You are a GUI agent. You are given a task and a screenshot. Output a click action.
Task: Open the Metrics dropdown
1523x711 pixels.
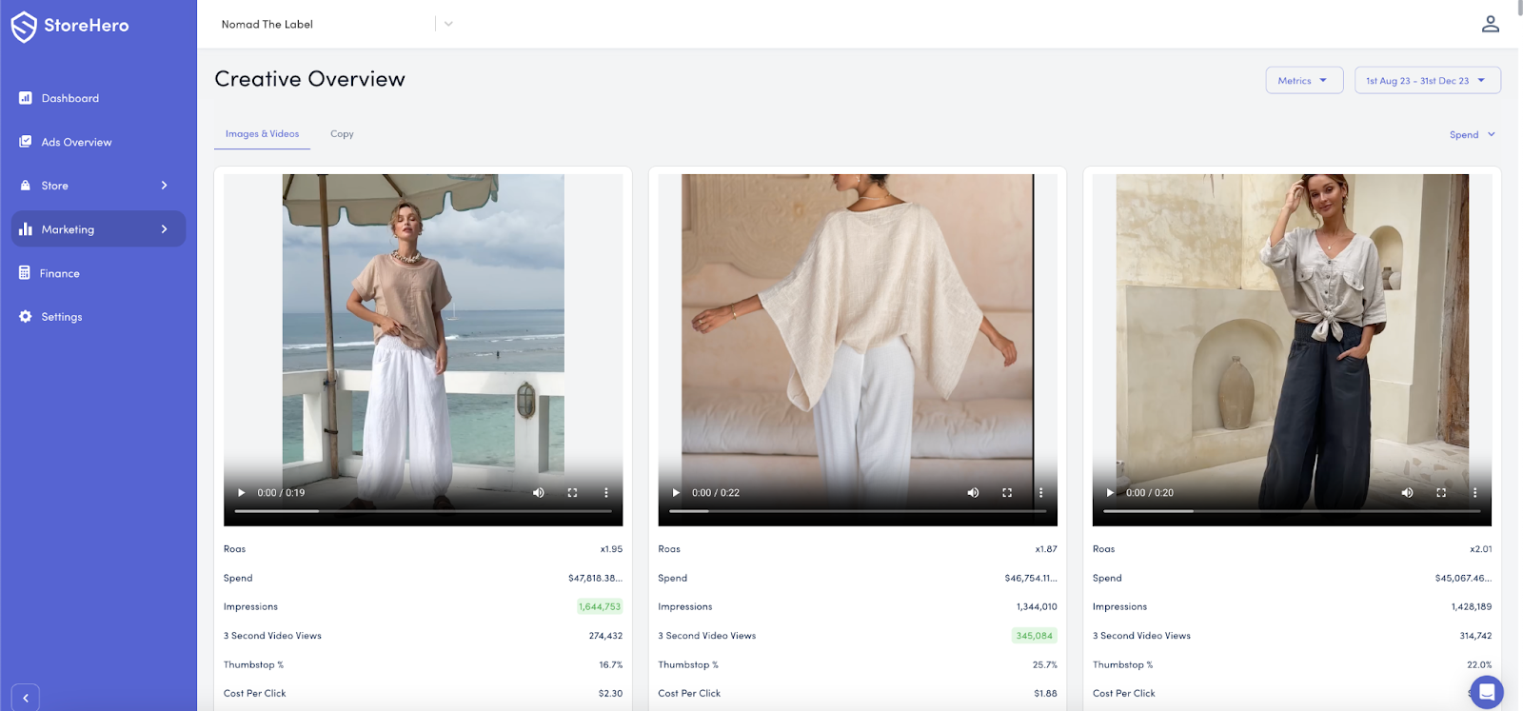1303,81
